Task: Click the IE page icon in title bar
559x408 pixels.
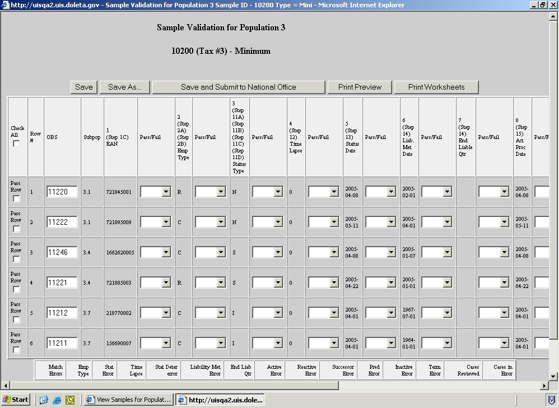Action: [5, 5]
